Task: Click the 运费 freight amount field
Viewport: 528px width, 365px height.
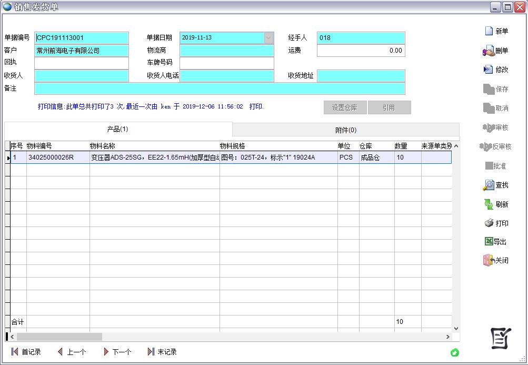Action: click(361, 51)
